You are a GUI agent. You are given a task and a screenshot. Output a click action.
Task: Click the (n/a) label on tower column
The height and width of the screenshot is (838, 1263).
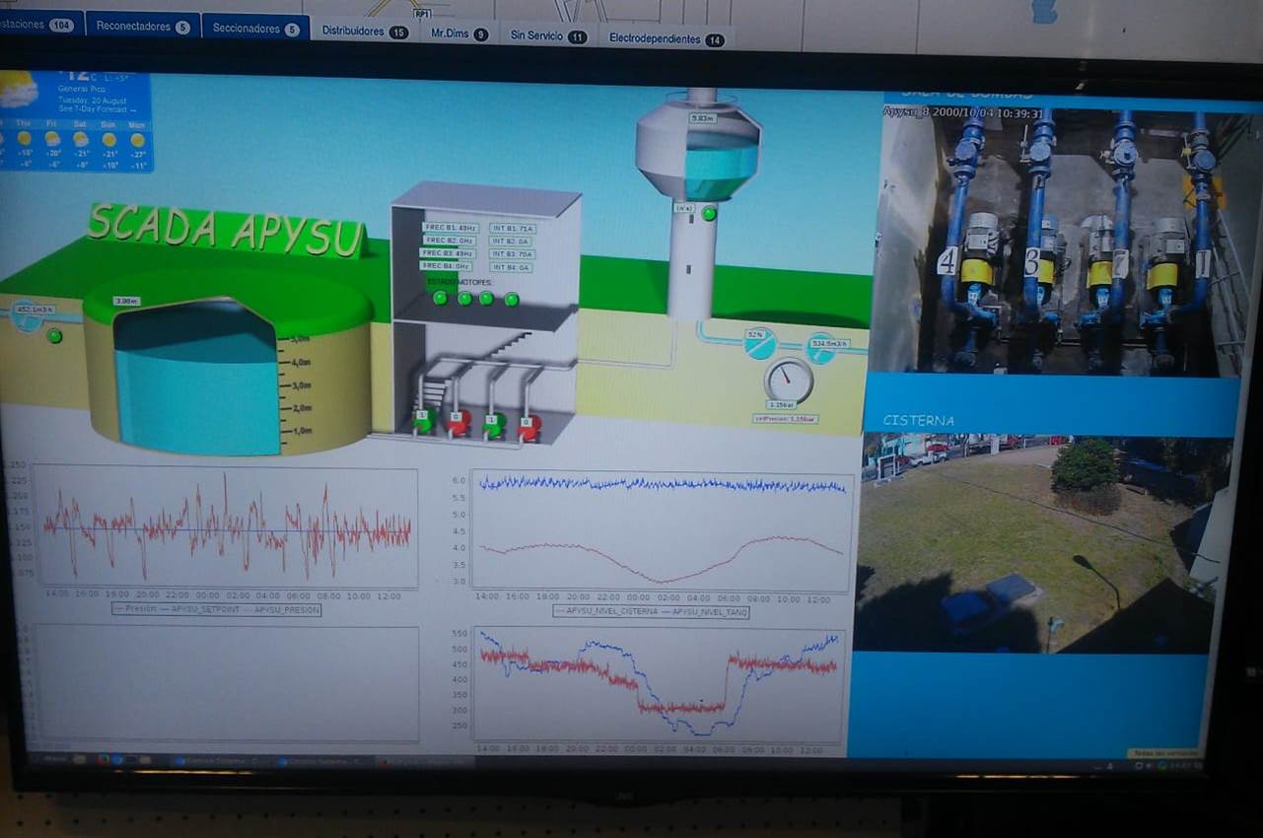[684, 208]
